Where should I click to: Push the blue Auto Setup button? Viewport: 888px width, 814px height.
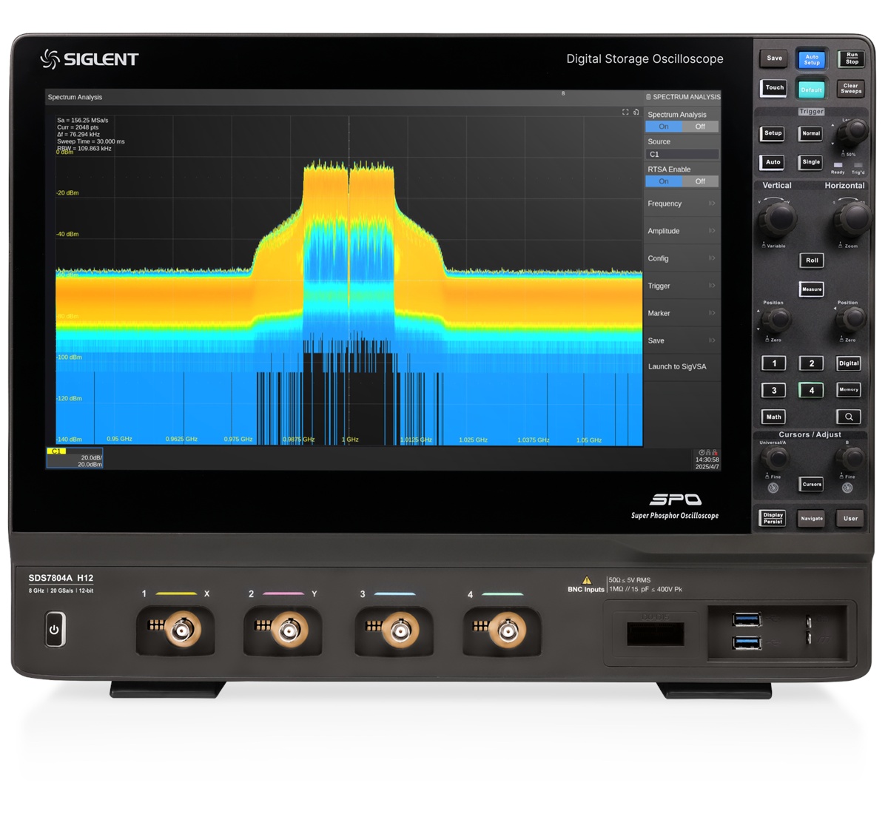click(812, 59)
